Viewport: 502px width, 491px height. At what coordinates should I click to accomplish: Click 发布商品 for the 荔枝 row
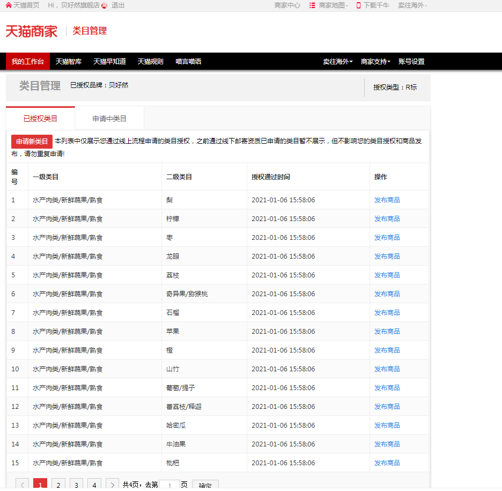(387, 275)
